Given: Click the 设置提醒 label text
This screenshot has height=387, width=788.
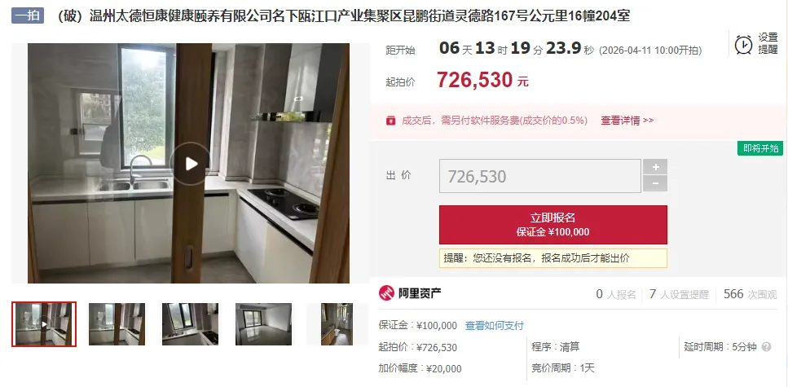Looking at the screenshot, I should [x=768, y=43].
